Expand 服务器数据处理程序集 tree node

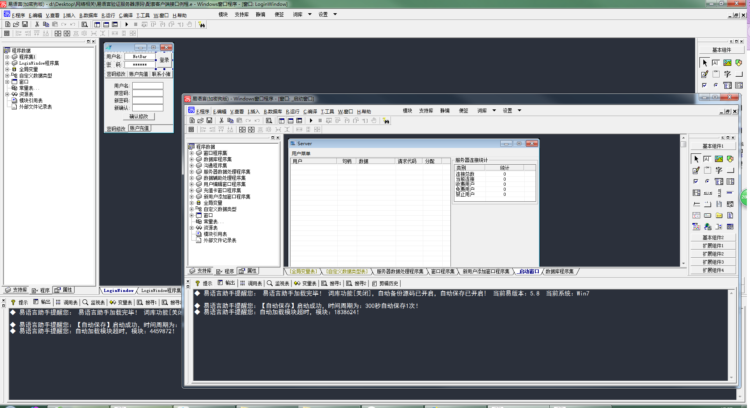(191, 172)
